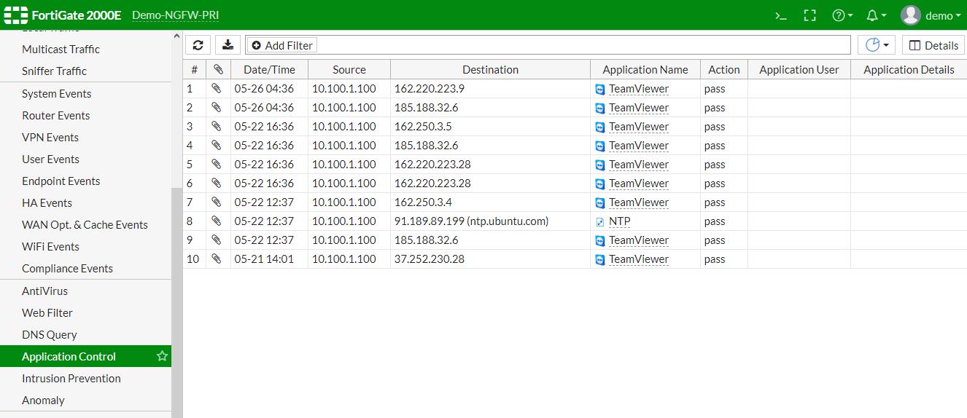
Task: Click the sidebar vertical scrollbar
Action: click(x=176, y=301)
